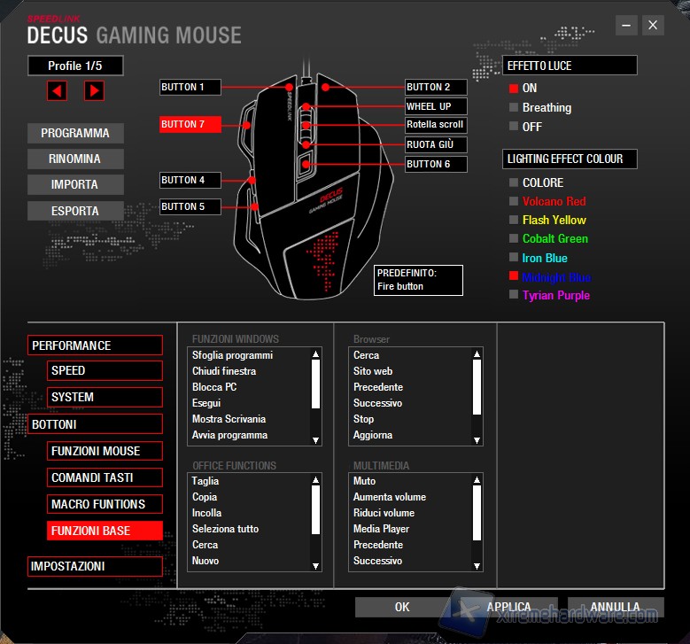The image size is (690, 644).
Task: Go to next profile with right arrow
Action: [x=94, y=90]
